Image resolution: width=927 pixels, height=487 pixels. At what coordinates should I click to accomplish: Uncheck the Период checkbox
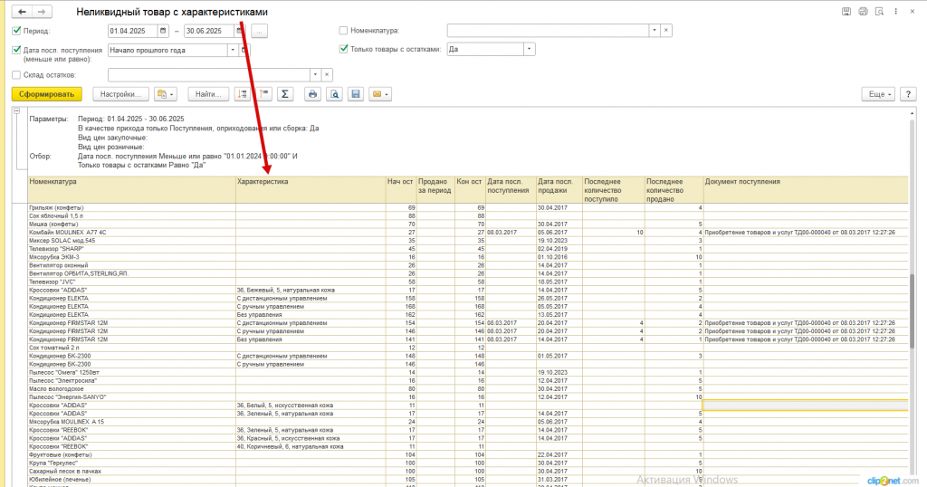coord(16,31)
